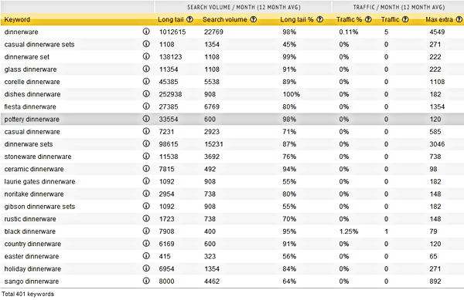Screen dimensions: 464x300
Task: Sort by Search volume column header
Action: (x=224, y=19)
